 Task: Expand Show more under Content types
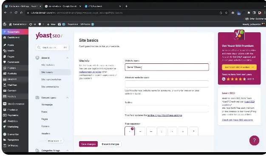click(x=55, y=141)
